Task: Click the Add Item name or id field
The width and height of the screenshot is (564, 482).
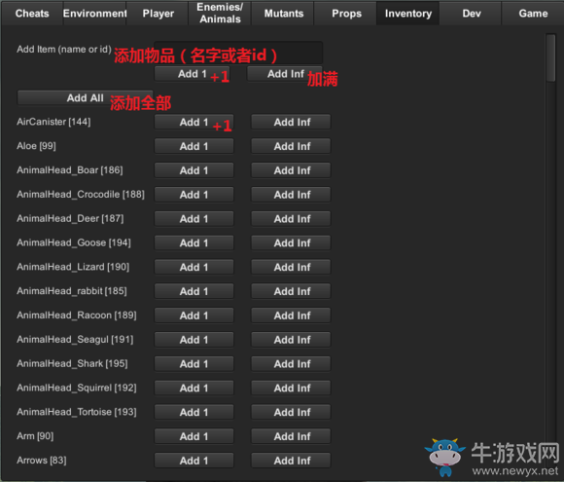Action: [x=238, y=53]
